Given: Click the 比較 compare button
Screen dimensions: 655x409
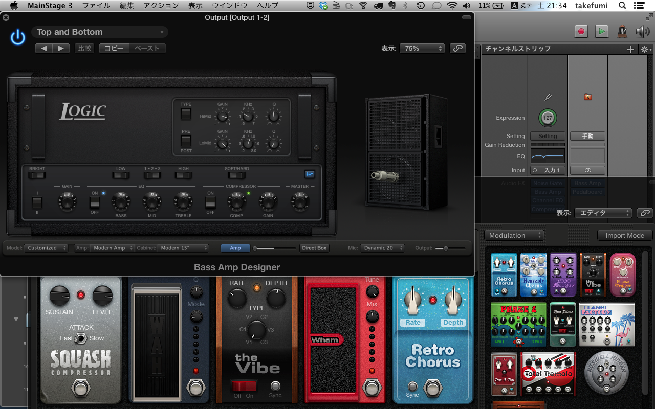Looking at the screenshot, I should tap(84, 48).
